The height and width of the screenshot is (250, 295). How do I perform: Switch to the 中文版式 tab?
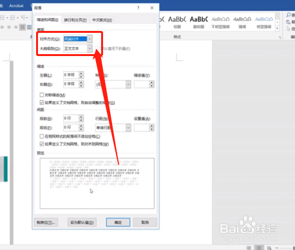coord(102,20)
